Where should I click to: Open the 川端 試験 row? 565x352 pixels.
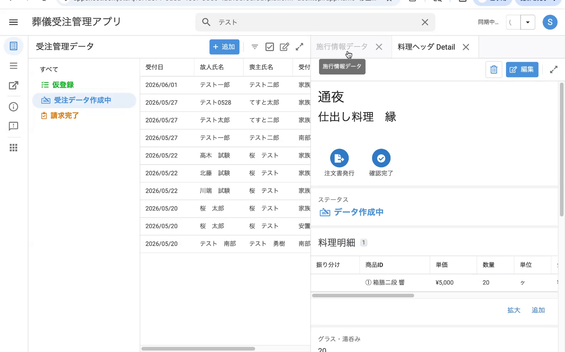[225, 191]
